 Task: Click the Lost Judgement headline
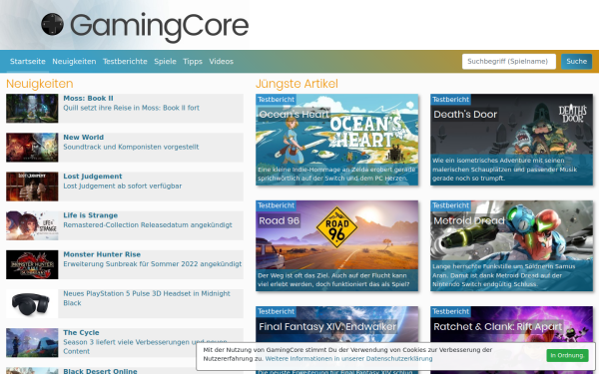tap(93, 177)
